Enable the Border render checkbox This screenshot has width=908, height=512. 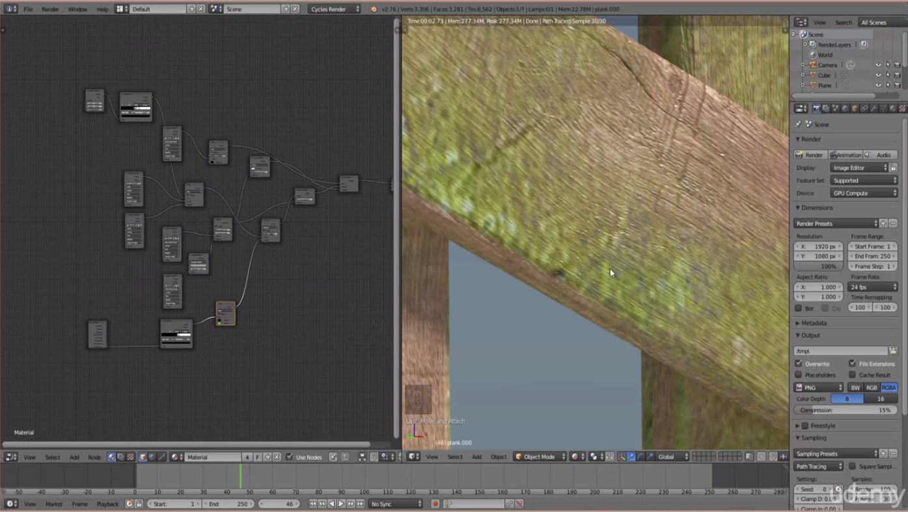(799, 308)
